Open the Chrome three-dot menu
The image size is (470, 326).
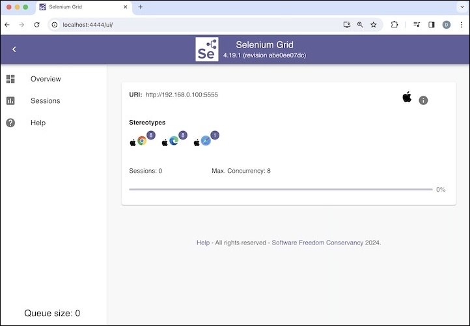click(462, 25)
